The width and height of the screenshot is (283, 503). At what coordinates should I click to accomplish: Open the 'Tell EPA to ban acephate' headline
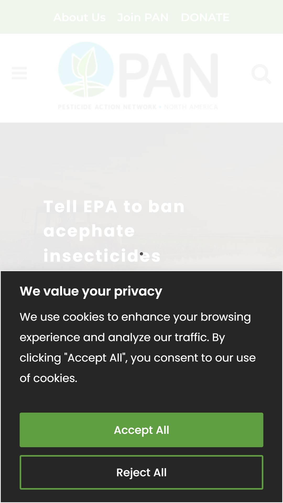pyautogui.click(x=114, y=231)
